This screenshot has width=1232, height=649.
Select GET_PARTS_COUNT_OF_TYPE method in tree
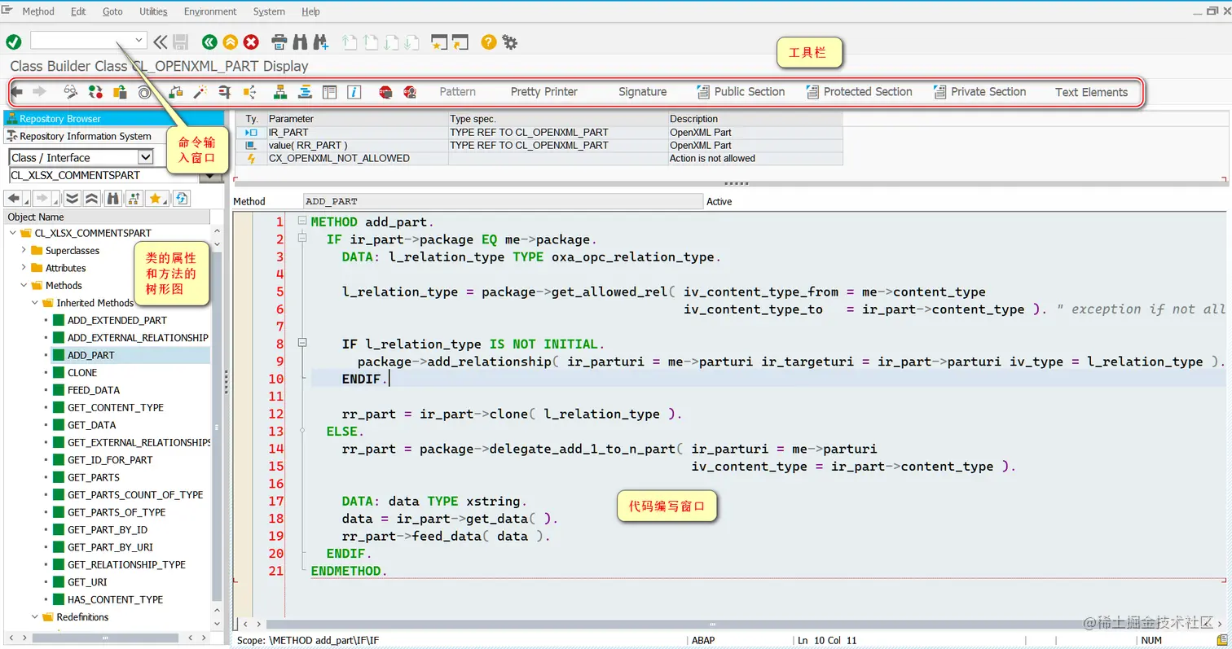[x=135, y=495]
